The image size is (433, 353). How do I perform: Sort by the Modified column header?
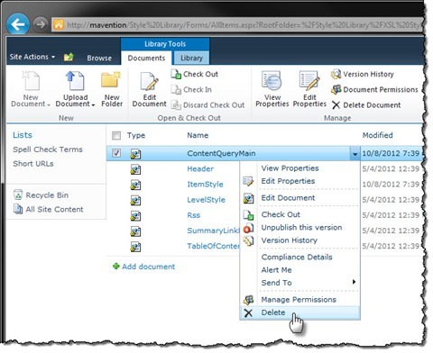pyautogui.click(x=377, y=135)
